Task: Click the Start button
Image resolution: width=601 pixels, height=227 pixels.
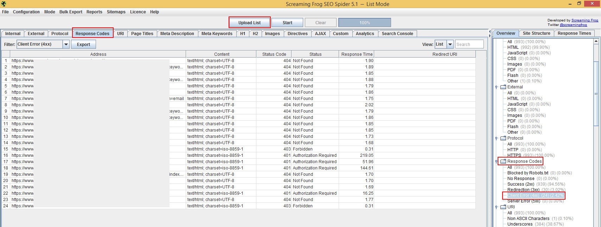Action: [x=287, y=23]
